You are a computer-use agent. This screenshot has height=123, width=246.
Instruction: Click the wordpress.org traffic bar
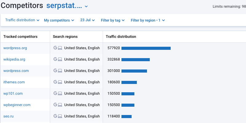(x=146, y=48)
